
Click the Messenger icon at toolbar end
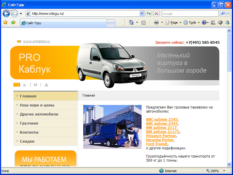pos(227,23)
